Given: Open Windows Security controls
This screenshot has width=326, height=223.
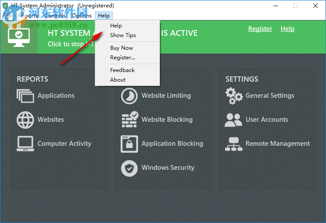Looking at the screenshot, I should (x=168, y=168).
